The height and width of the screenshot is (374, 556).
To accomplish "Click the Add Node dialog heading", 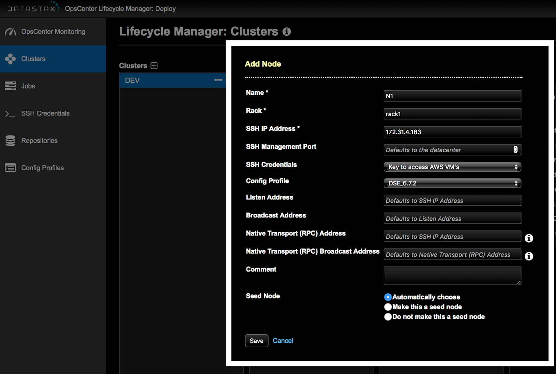I will click(x=263, y=64).
